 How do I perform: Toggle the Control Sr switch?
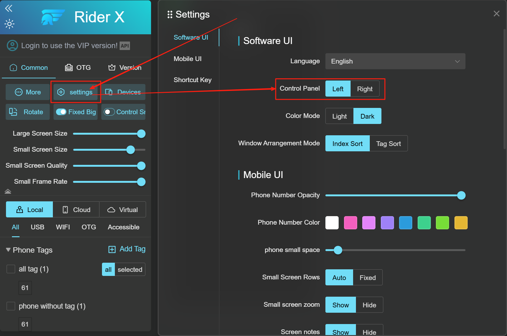[109, 112]
